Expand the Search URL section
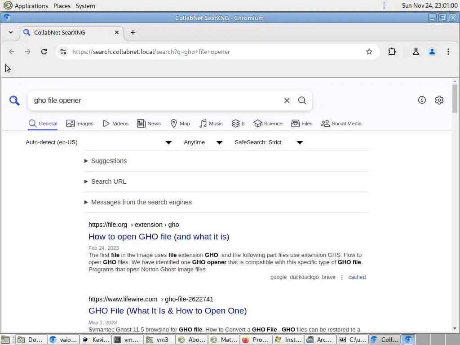The image size is (460, 345). click(x=105, y=181)
